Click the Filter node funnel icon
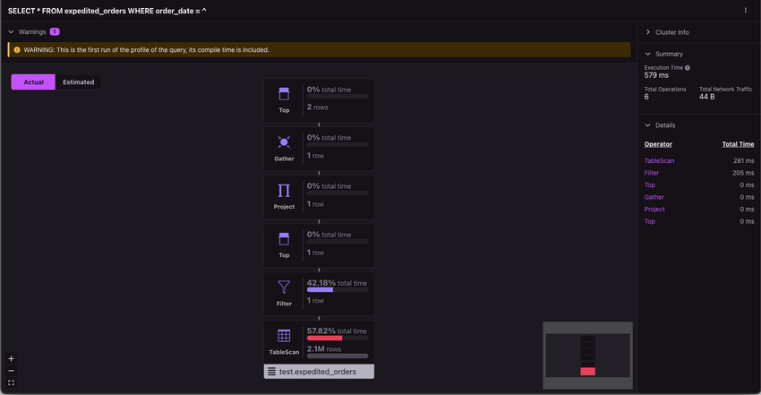The width and height of the screenshot is (761, 395). coord(284,288)
